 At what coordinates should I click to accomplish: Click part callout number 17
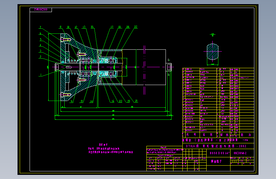tap(112, 27)
